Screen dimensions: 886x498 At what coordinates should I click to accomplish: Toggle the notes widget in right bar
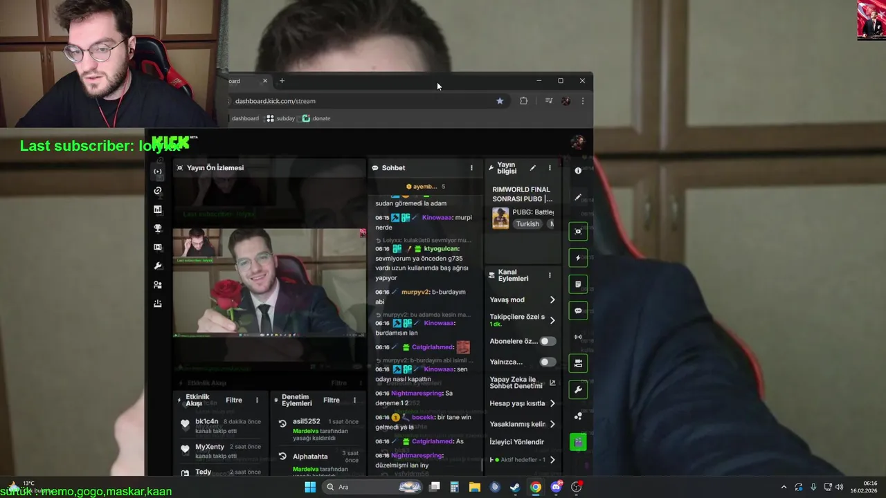point(578,284)
